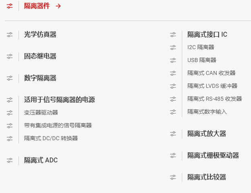Click the filter icon beside 数字隔离器
Image resolution: width=251 pixels, height=193 pixels.
pos(10,78)
